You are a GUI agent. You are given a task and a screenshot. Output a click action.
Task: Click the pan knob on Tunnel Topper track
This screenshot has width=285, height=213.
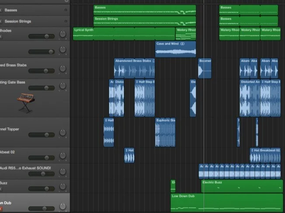63,132
